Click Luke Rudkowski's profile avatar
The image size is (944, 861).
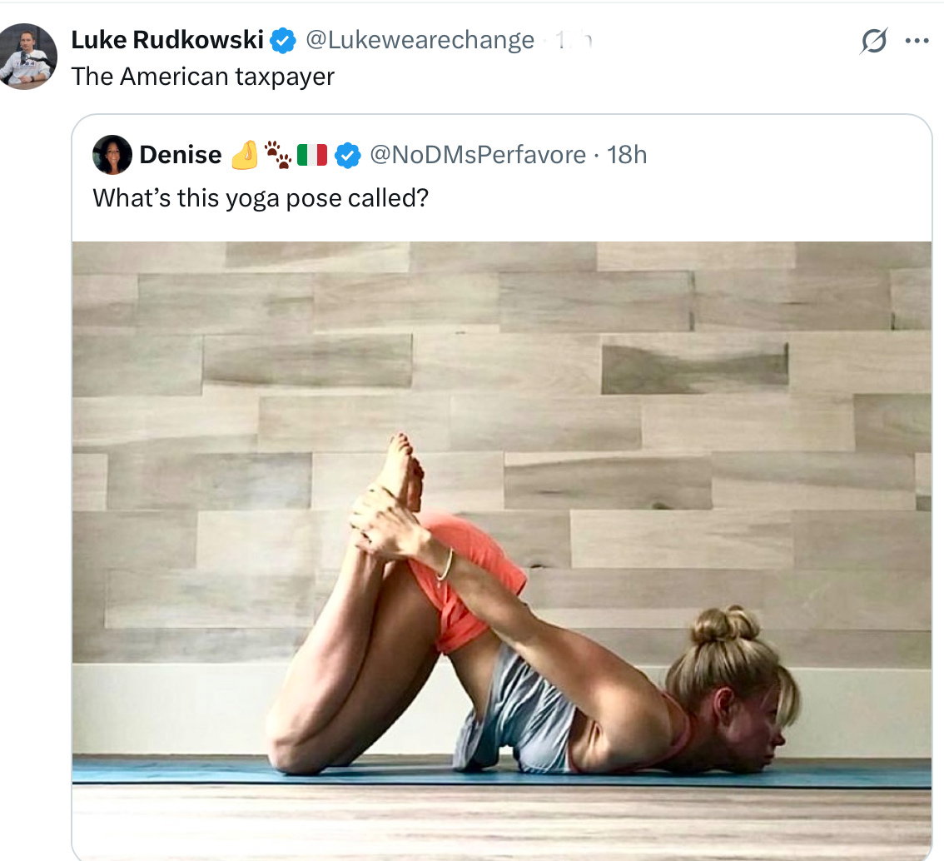(27, 56)
